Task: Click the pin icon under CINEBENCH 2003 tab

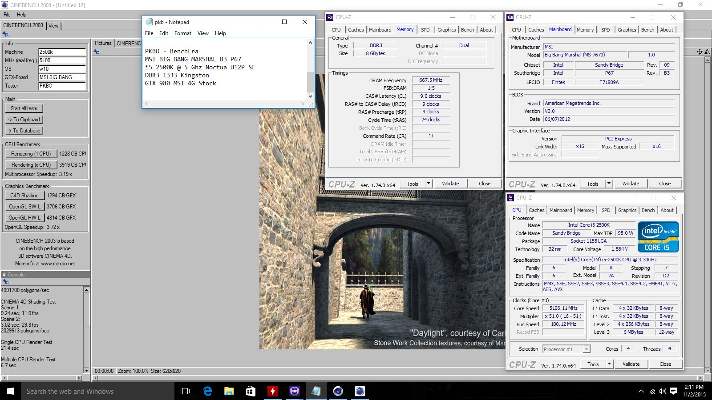Action: tap(5, 34)
